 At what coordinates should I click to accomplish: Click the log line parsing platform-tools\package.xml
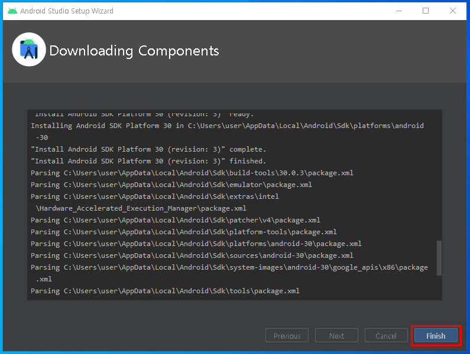click(x=184, y=232)
